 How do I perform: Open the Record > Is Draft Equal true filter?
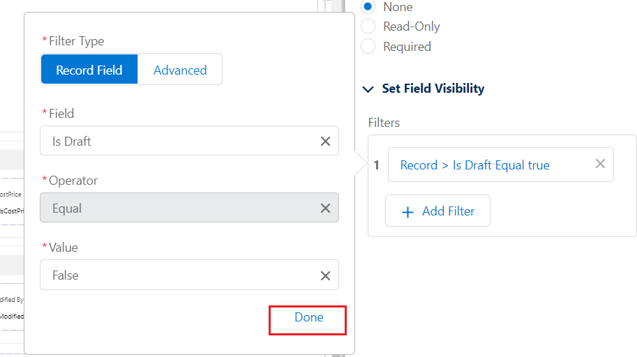474,165
